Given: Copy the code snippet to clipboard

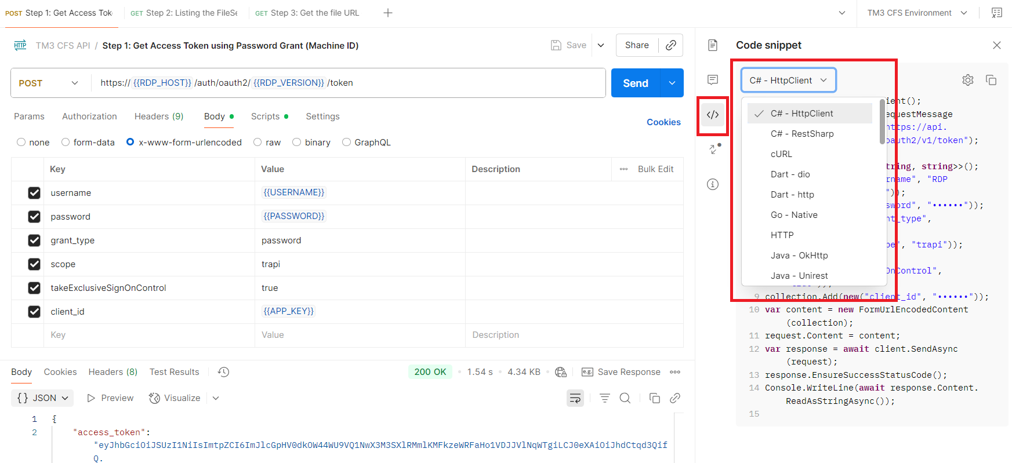Looking at the screenshot, I should [991, 81].
